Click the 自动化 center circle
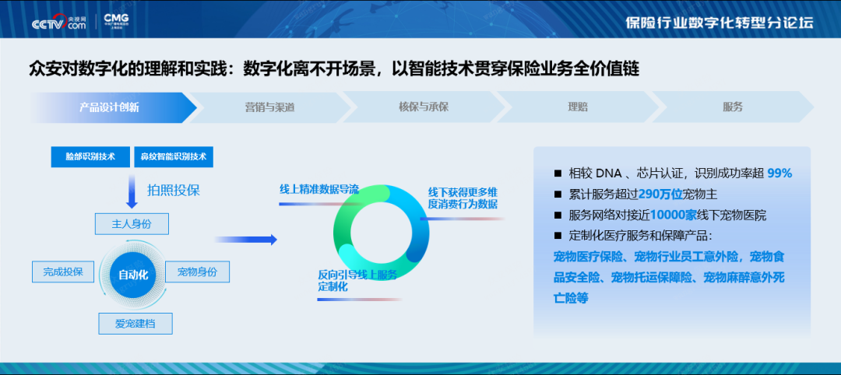Viewport: 841px width, 375px height. (x=133, y=275)
